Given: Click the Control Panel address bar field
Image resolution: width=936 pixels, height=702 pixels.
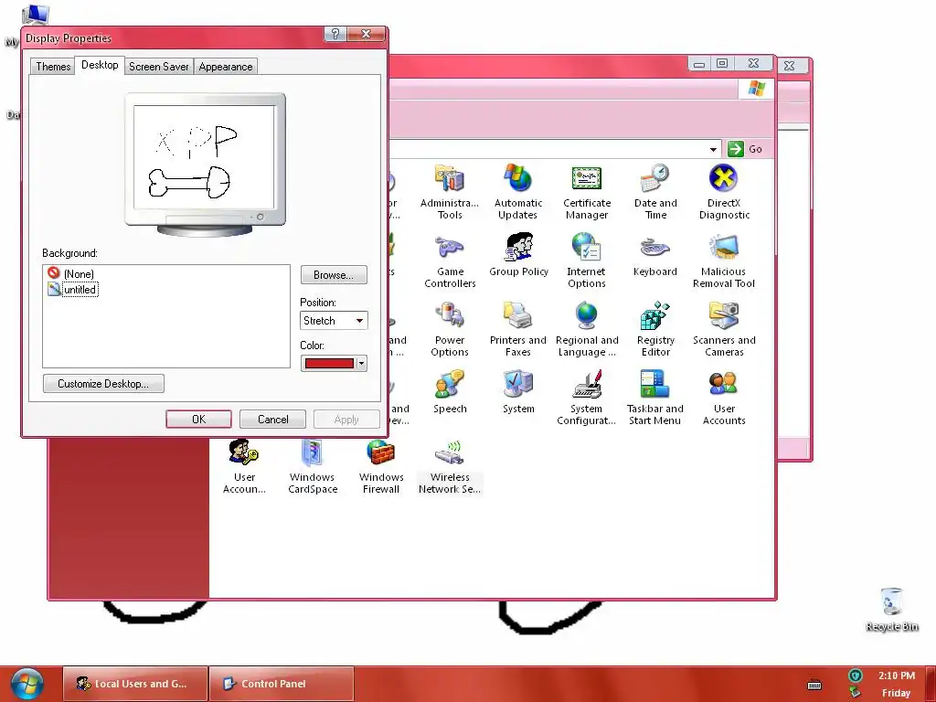Looking at the screenshot, I should point(553,149).
